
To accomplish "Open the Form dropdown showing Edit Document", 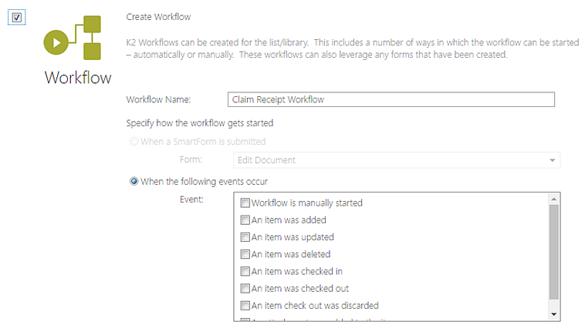I will tap(397, 160).
